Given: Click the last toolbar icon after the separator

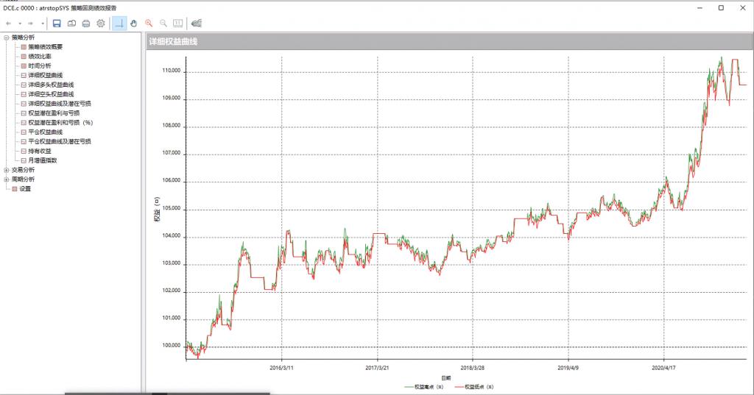Looking at the screenshot, I should click(196, 23).
